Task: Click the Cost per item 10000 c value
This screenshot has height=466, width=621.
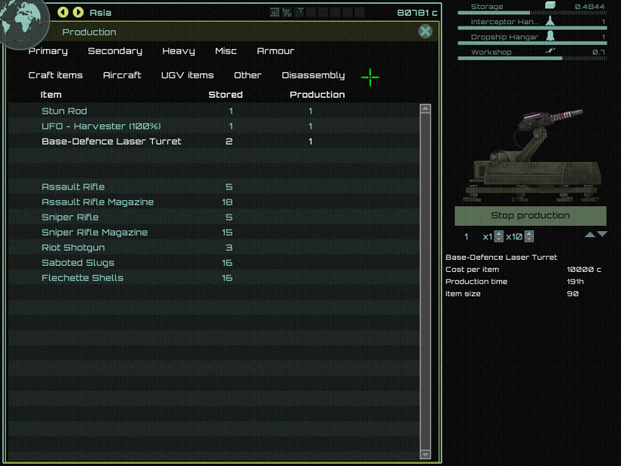Action: [584, 270]
